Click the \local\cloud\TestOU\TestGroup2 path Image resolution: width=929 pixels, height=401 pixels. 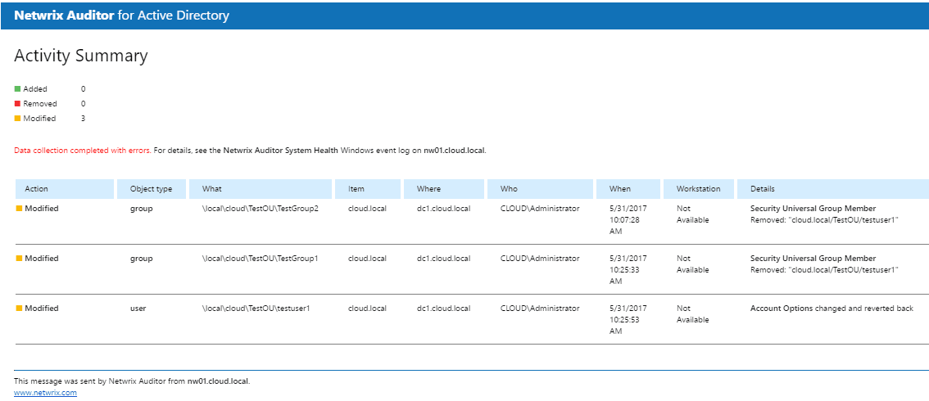[260, 209]
